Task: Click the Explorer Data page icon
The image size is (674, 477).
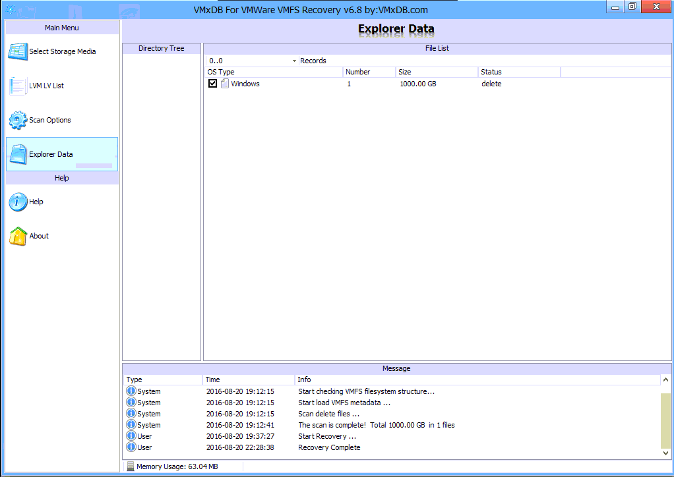Action: [18, 155]
